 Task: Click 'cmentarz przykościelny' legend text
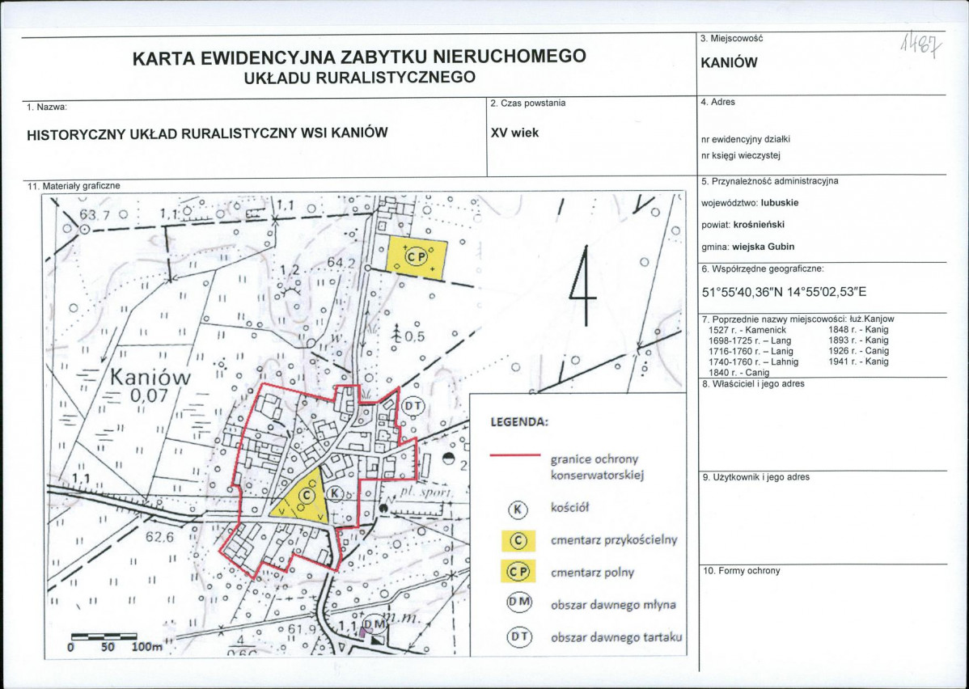pos(614,540)
